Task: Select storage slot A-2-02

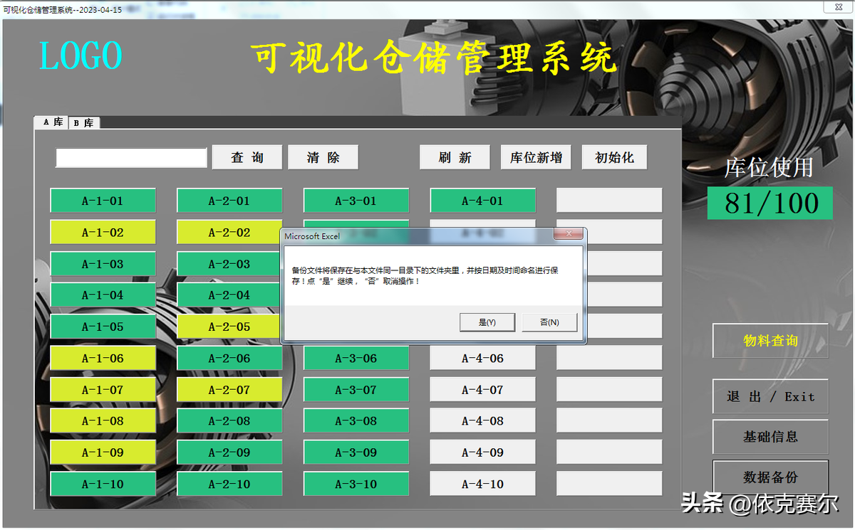Action: pyautogui.click(x=229, y=232)
